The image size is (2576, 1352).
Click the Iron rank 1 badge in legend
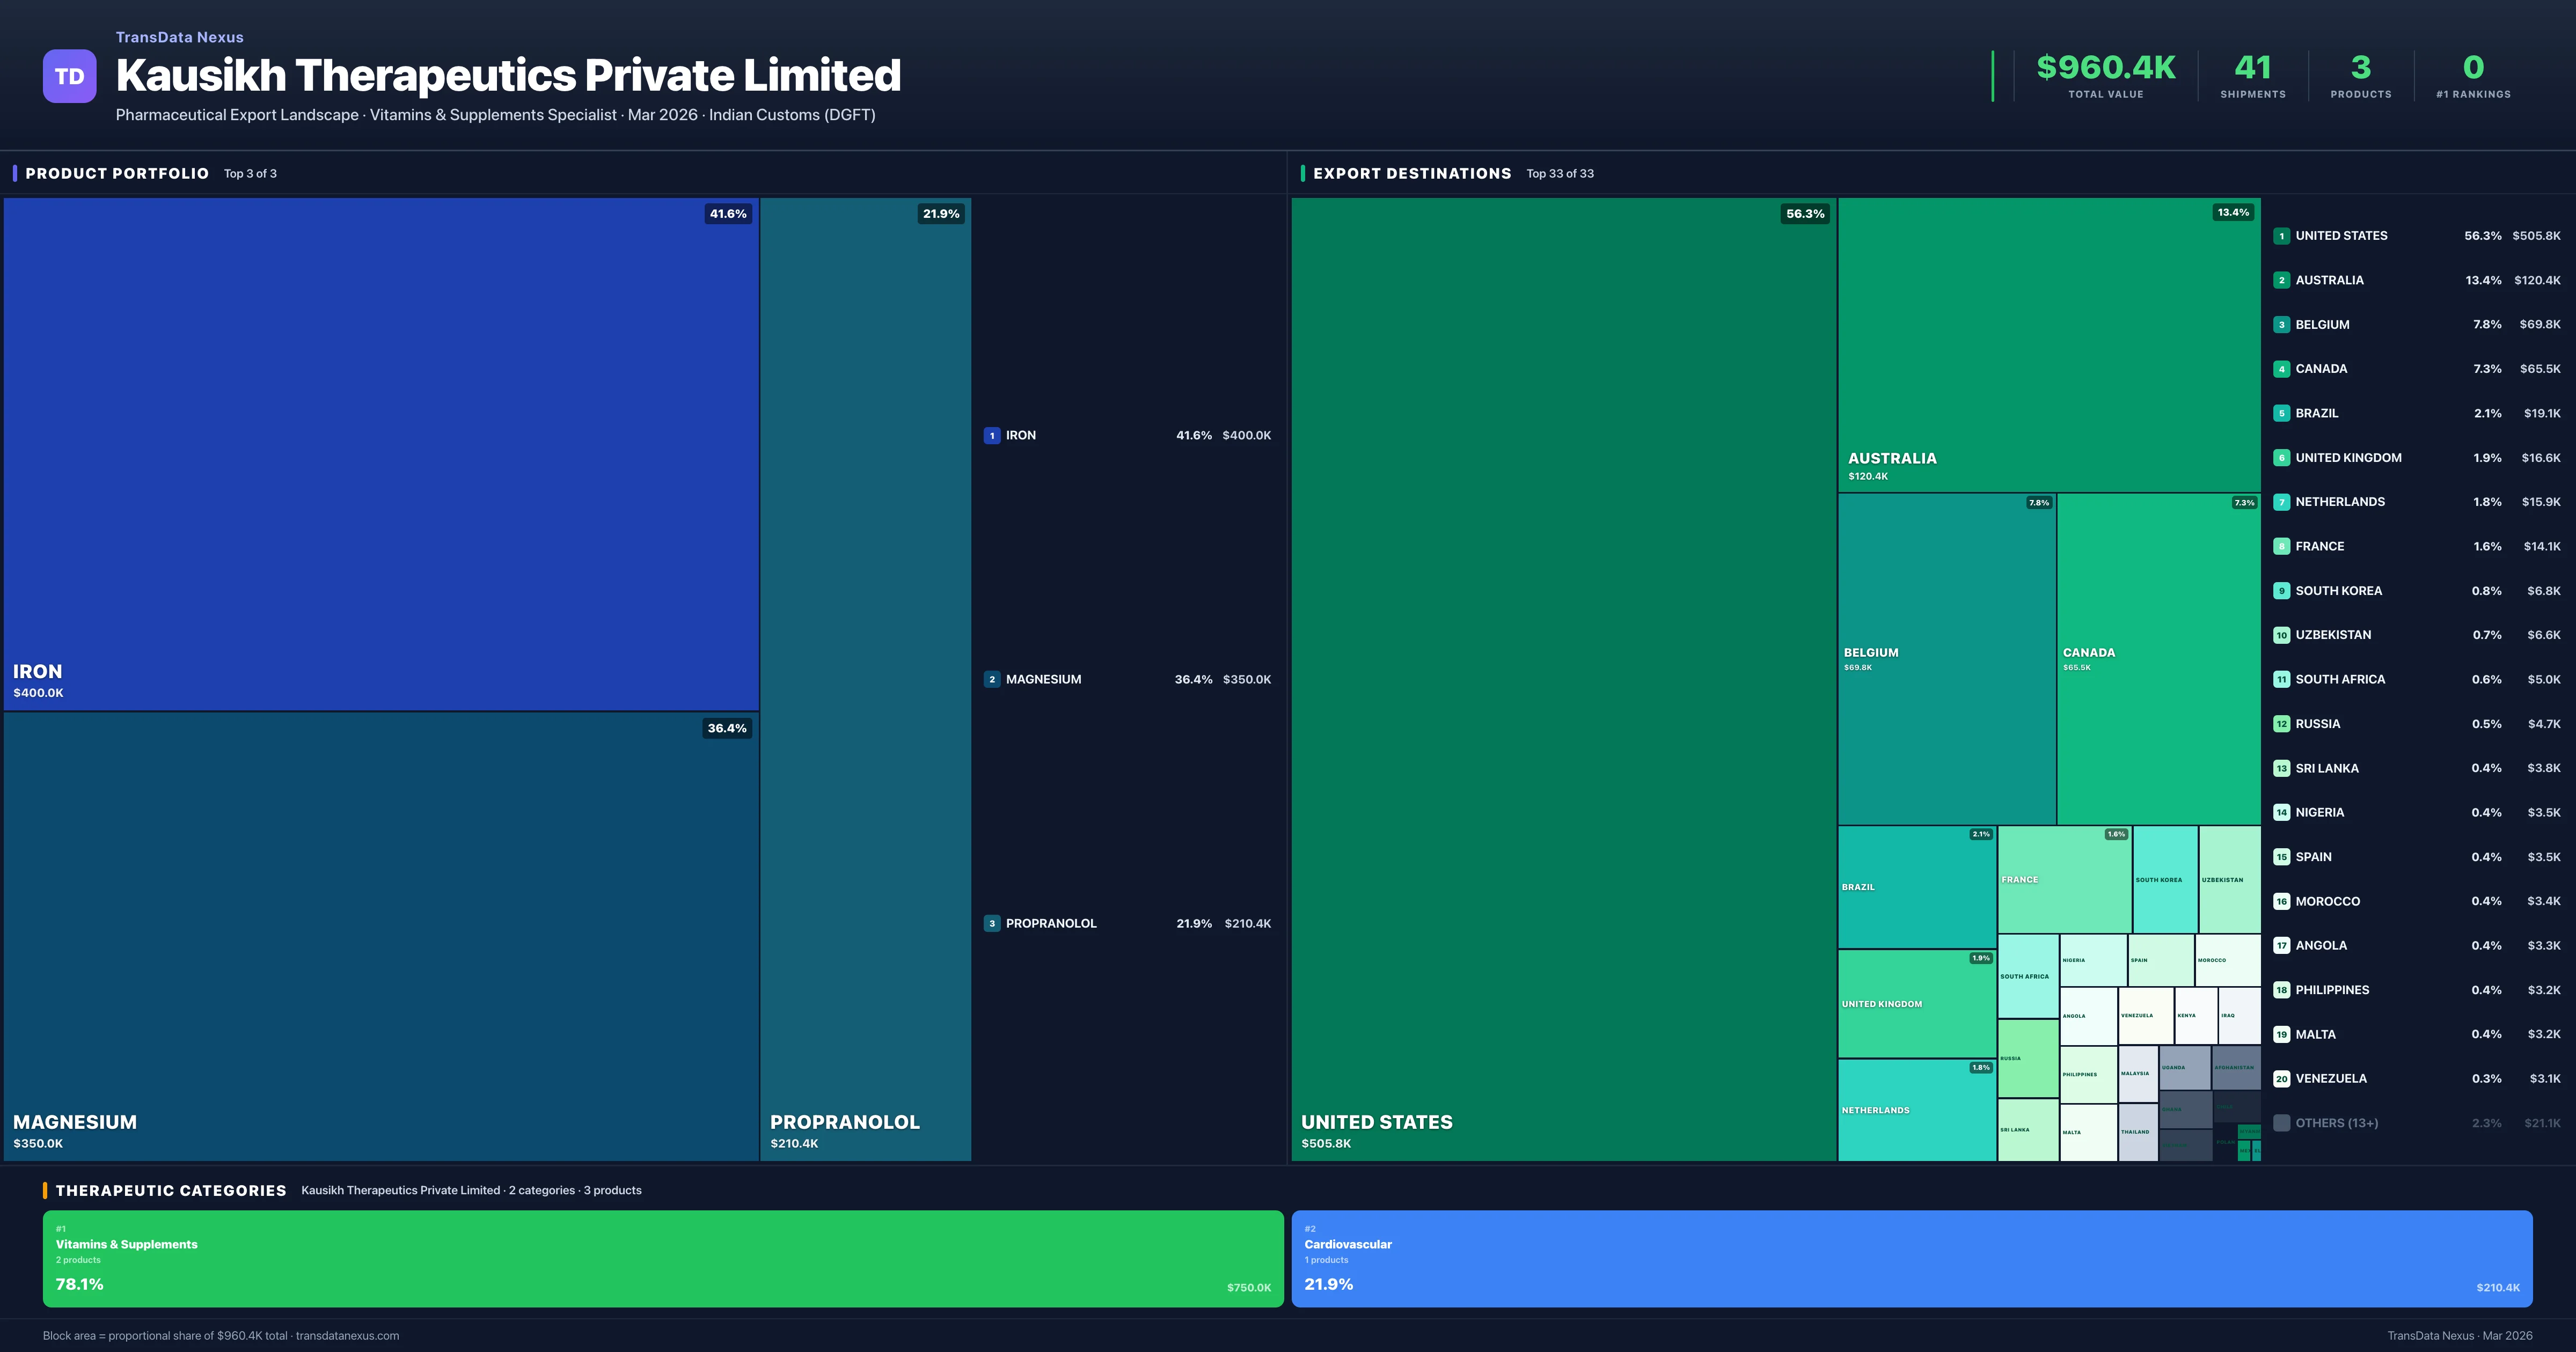pyautogui.click(x=991, y=435)
